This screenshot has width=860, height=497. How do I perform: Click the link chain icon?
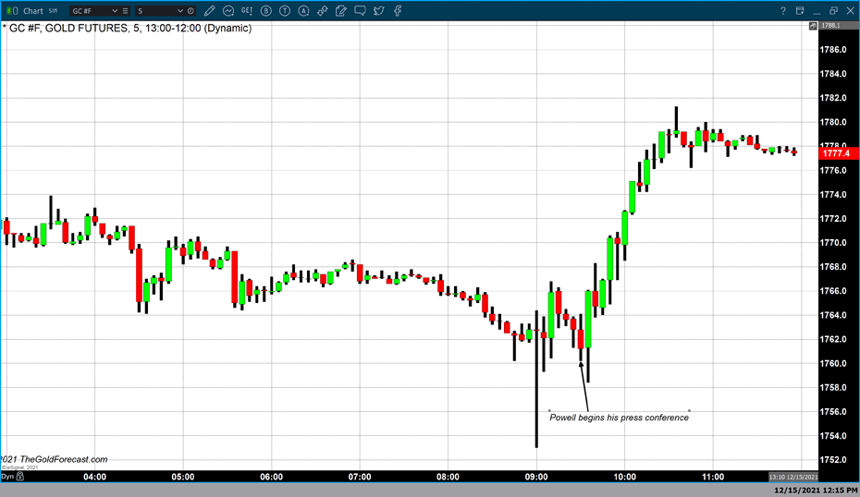[x=322, y=11]
